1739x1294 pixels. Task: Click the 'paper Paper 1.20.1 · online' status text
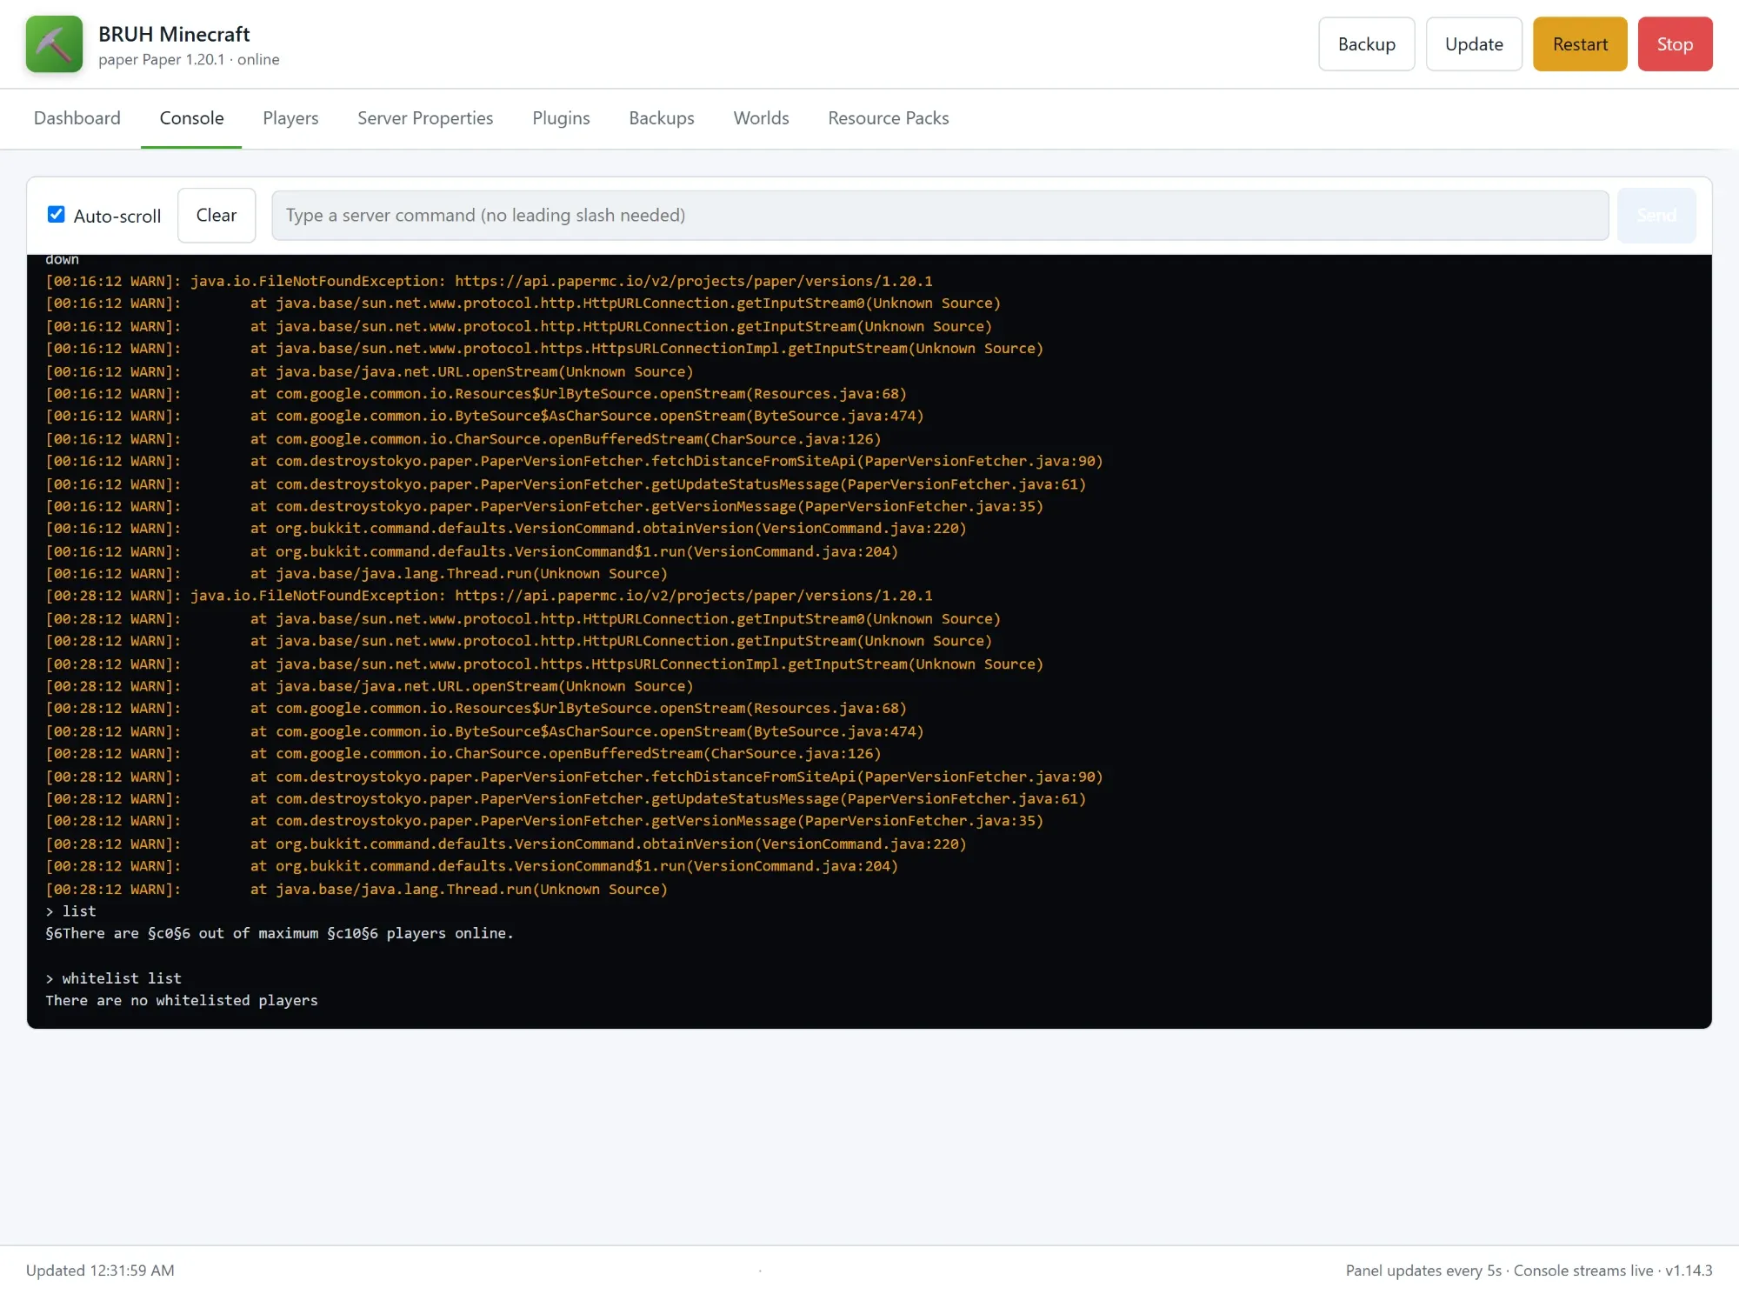click(189, 60)
